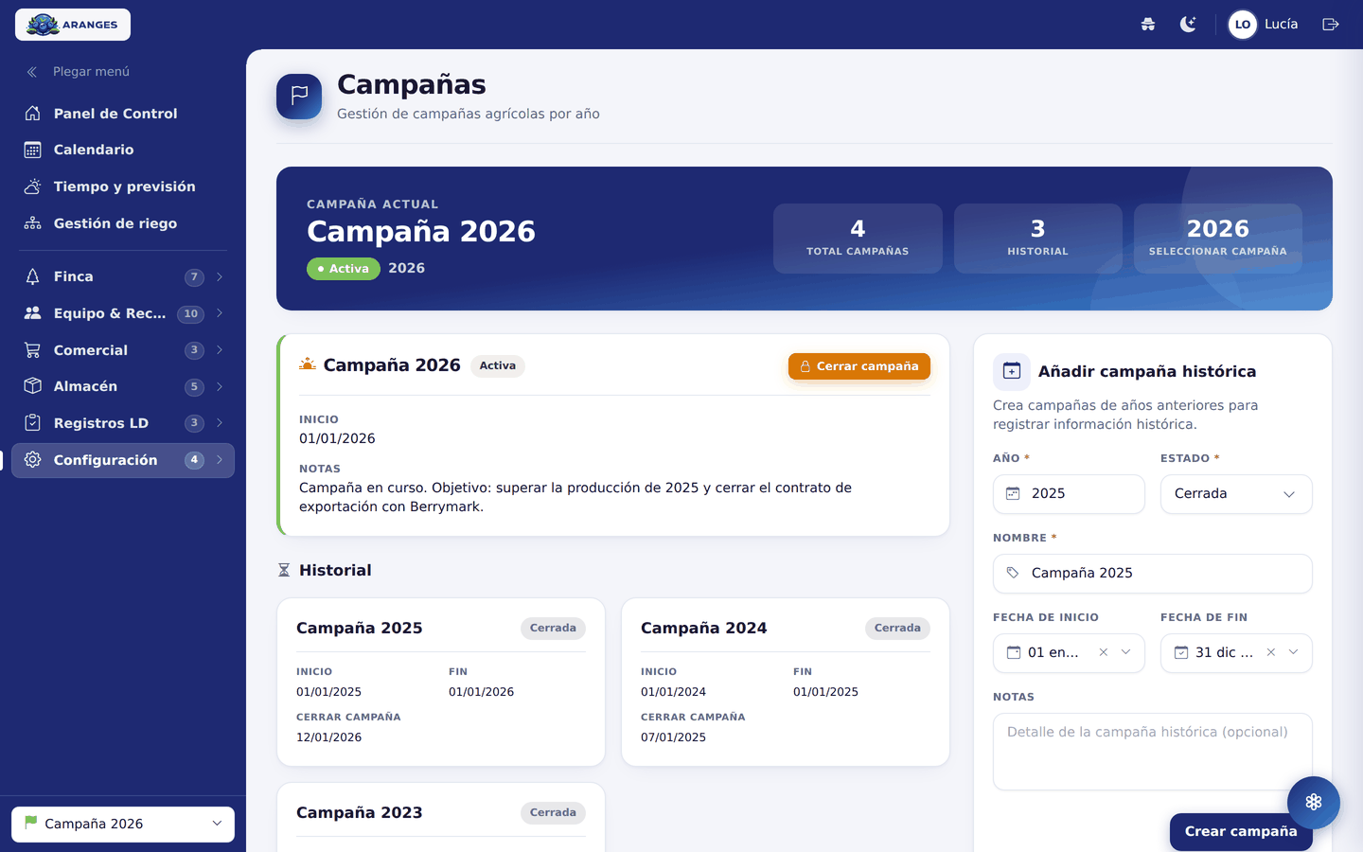Image resolution: width=1363 pixels, height=852 pixels.
Task: Click the Lucía username
Action: (1282, 25)
